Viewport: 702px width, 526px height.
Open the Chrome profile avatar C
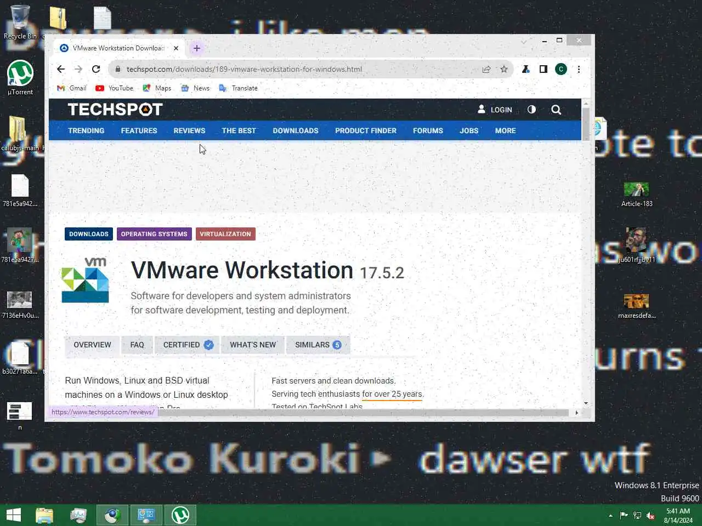[x=561, y=69]
